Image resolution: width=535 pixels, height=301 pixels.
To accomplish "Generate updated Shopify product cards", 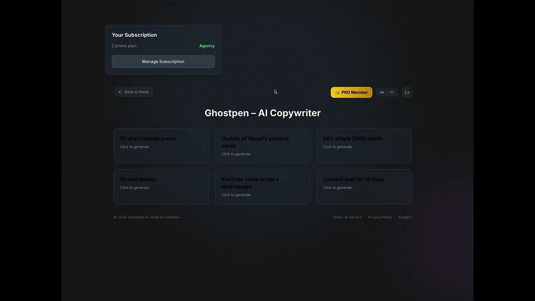I will click(x=262, y=145).
